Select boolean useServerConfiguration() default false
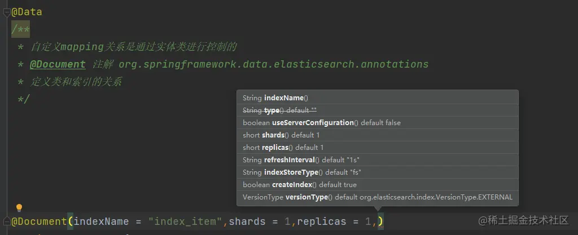578x235 pixels. [x=378, y=123]
